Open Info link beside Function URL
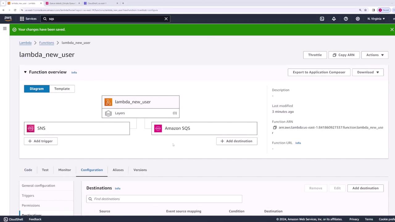This screenshot has width=395, height=222. pyautogui.click(x=298, y=143)
